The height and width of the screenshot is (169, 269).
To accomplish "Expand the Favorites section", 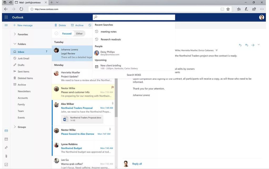I will 15,34.
